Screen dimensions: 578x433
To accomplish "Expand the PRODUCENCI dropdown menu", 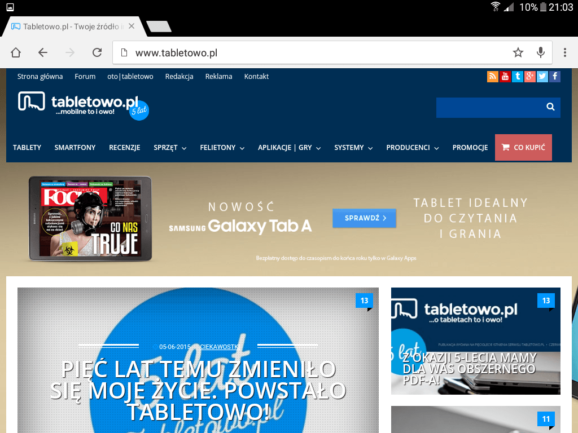I will point(413,148).
